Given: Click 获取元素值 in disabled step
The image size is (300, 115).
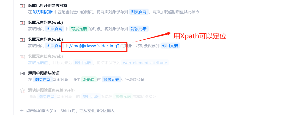Looking at the screenshot, I should coord(38,63).
